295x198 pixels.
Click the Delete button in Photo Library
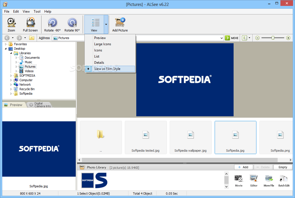263,167
